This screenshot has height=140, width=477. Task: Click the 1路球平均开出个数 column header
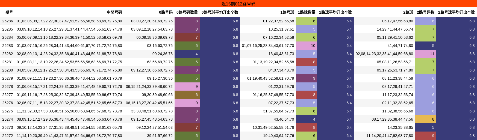(335, 12)
